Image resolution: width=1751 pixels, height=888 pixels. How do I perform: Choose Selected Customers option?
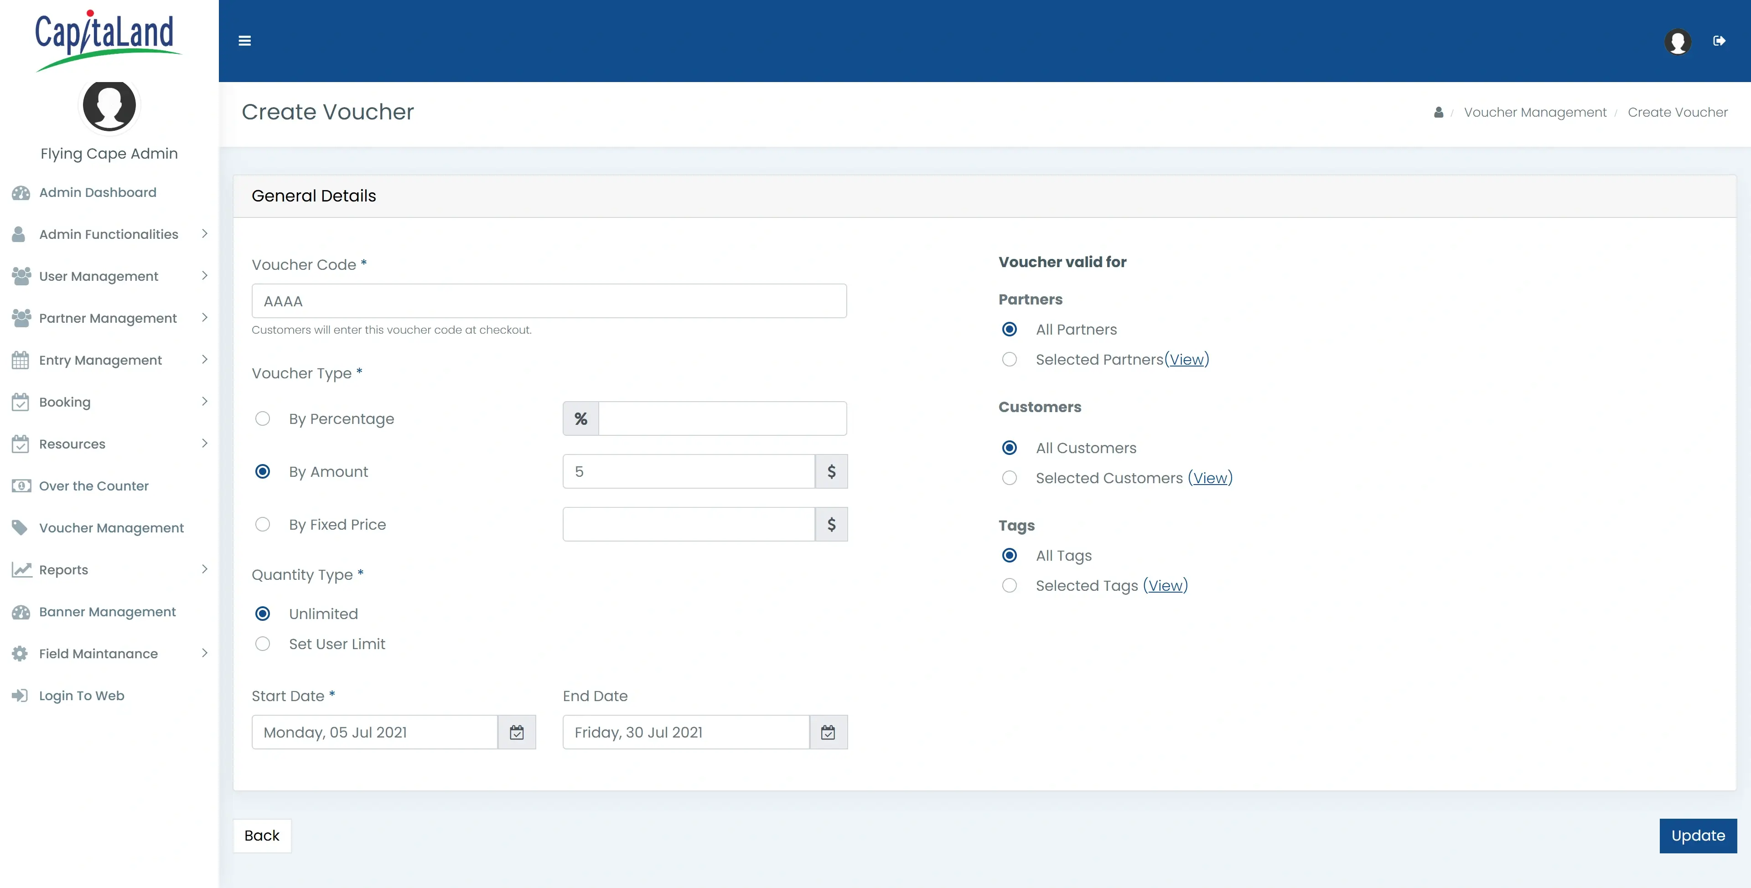[x=1010, y=478]
